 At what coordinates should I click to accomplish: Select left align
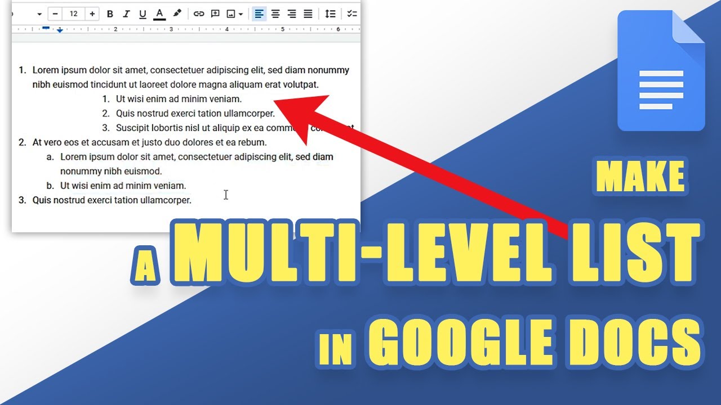point(259,14)
